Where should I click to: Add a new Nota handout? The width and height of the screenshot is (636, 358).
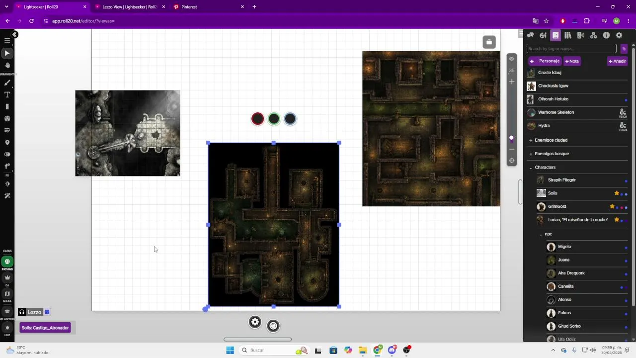(x=572, y=61)
